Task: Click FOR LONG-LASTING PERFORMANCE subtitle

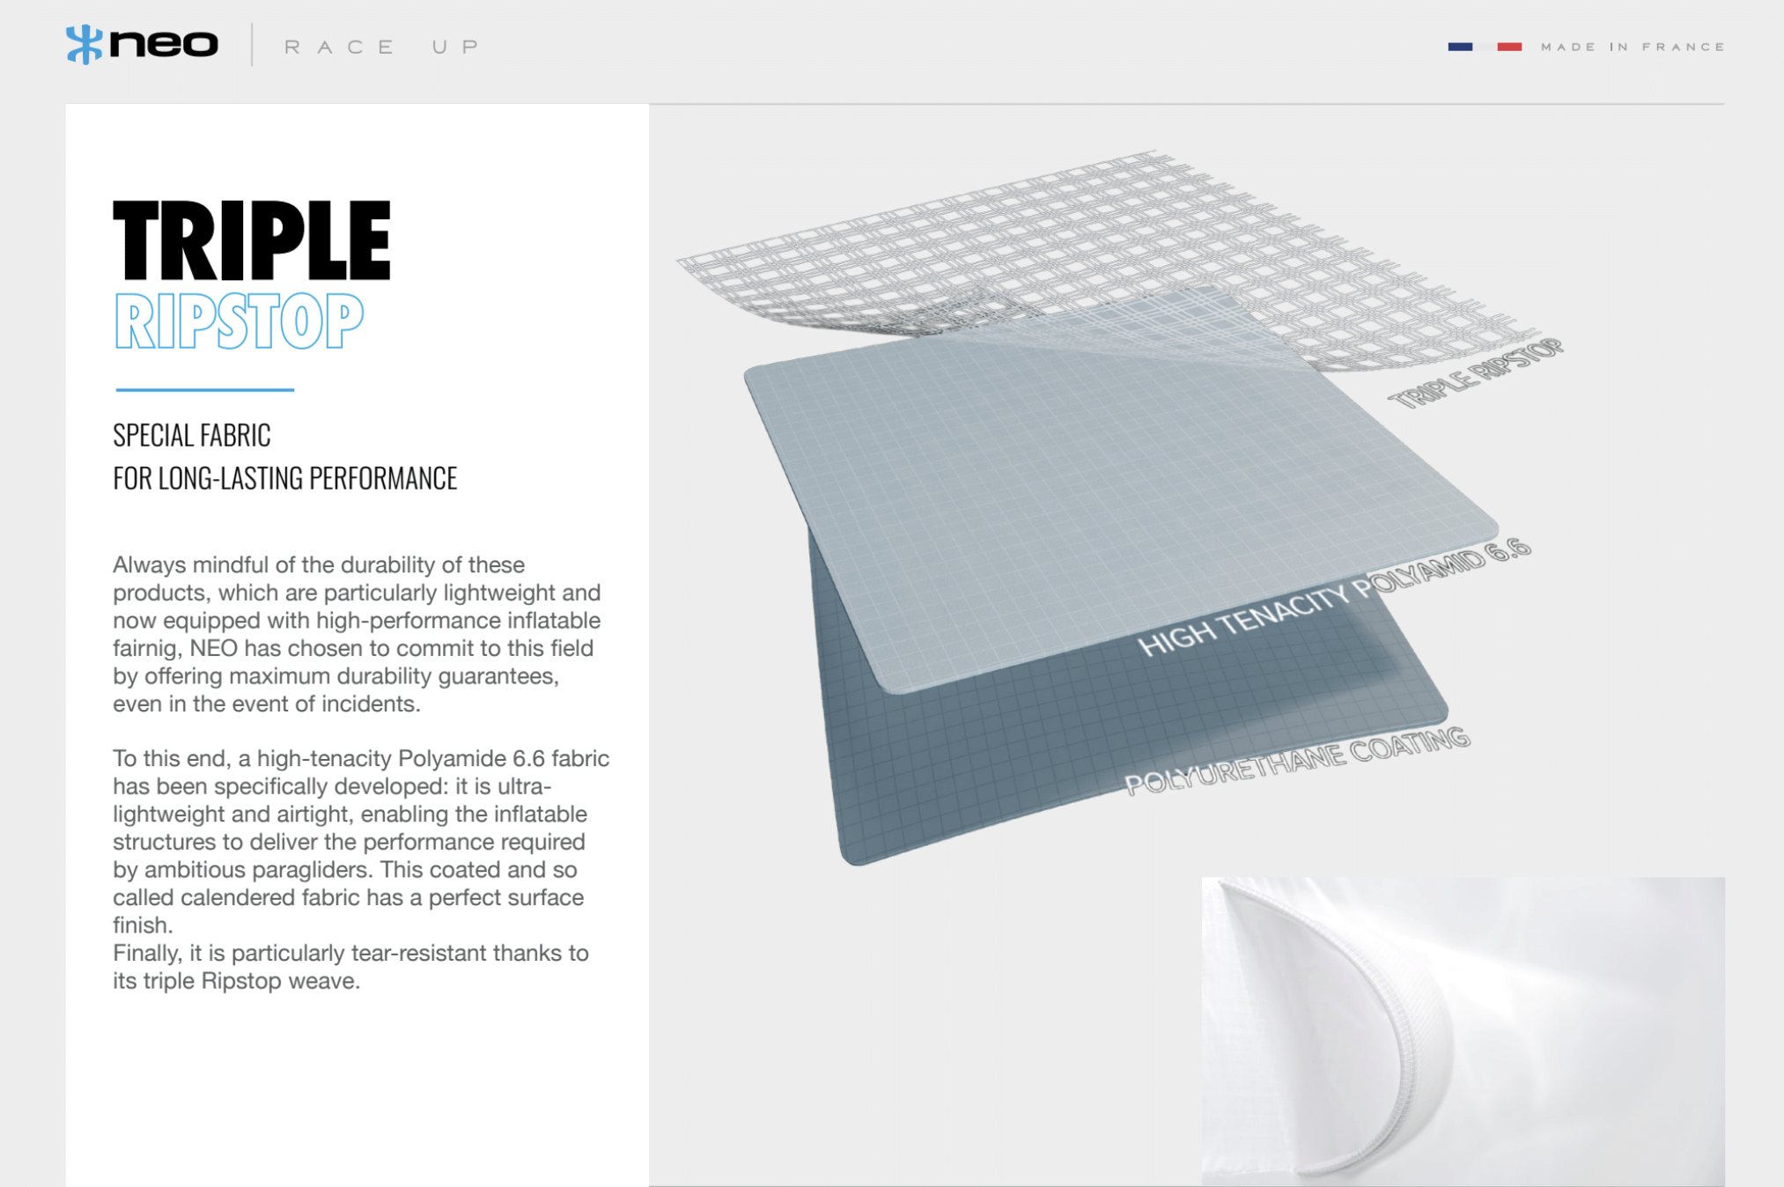Action: pyautogui.click(x=284, y=478)
